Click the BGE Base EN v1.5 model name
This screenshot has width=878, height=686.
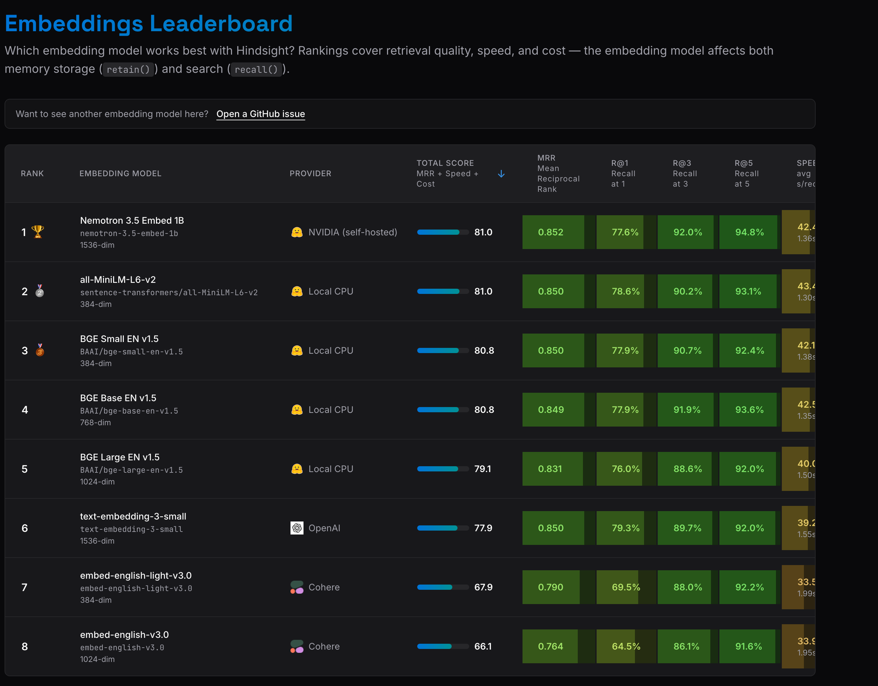tap(118, 398)
